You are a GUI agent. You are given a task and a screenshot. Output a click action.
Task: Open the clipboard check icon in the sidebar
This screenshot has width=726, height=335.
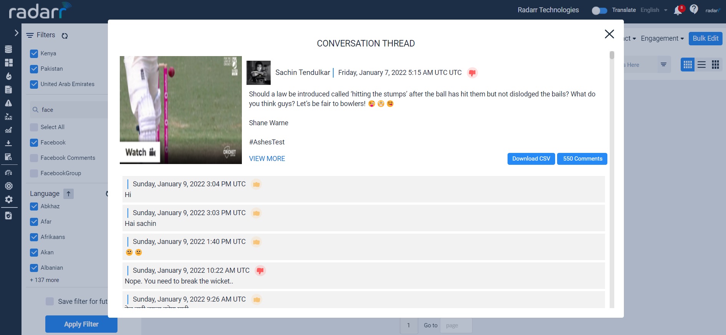point(8,216)
